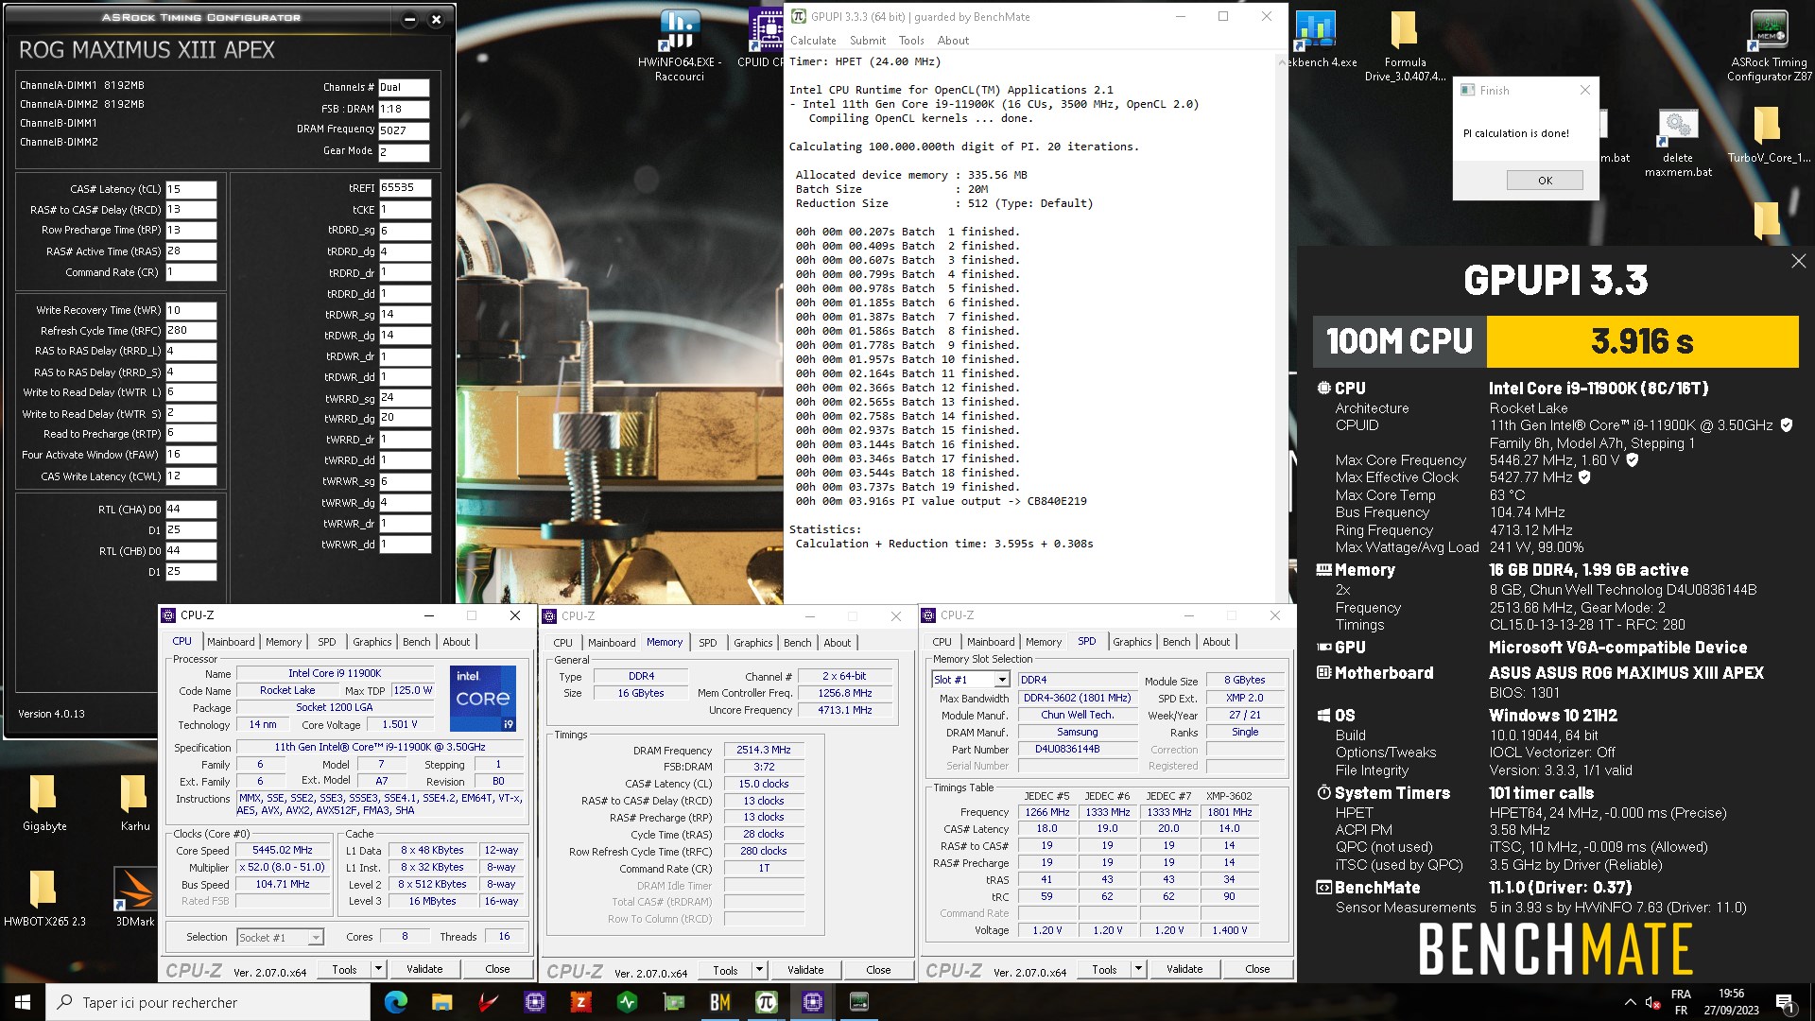
Task: Launch ASRock Timing Configurator Z87 desktop icon
Action: [x=1769, y=44]
